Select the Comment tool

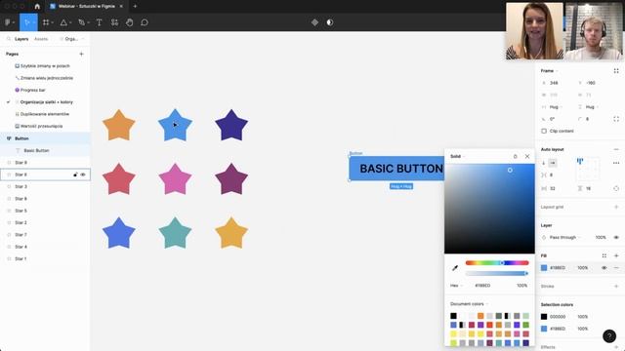point(145,22)
